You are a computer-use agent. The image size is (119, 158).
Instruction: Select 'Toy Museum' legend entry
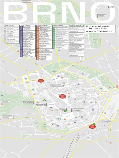44,59
